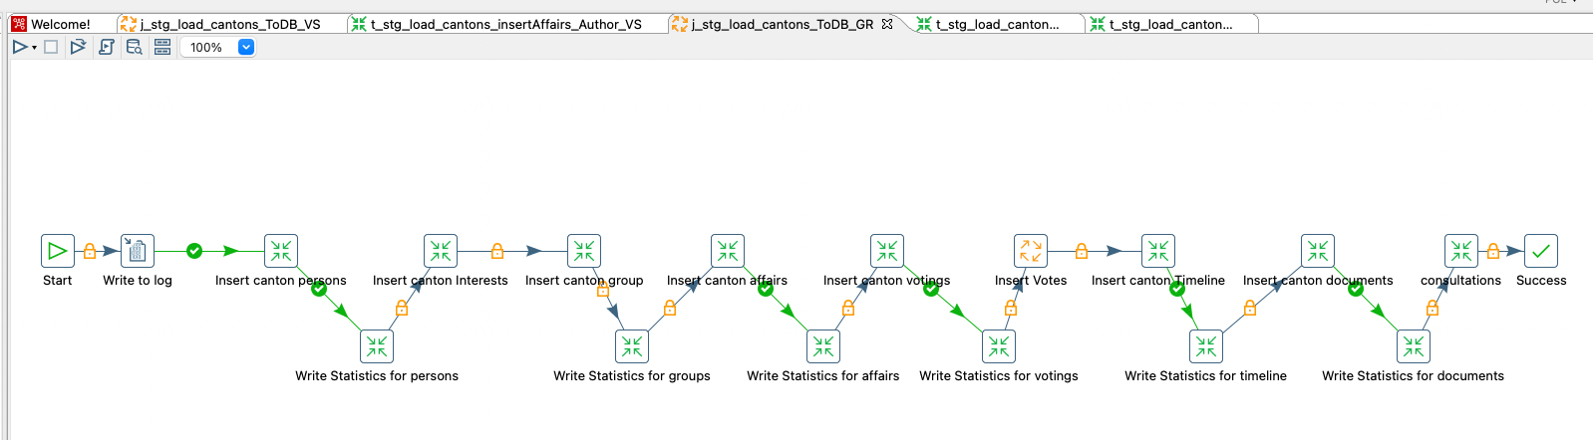Select the Write Statistics for timeline entry
Viewport: 1593px width, 440px height.
point(1206,346)
